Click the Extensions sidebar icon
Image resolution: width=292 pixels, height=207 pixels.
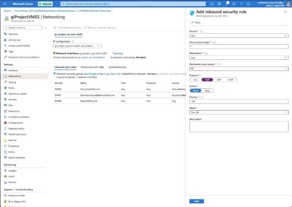tap(5, 111)
